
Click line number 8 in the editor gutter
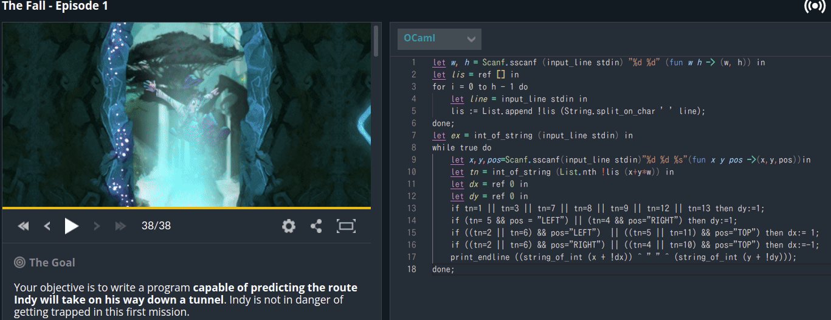(413, 147)
